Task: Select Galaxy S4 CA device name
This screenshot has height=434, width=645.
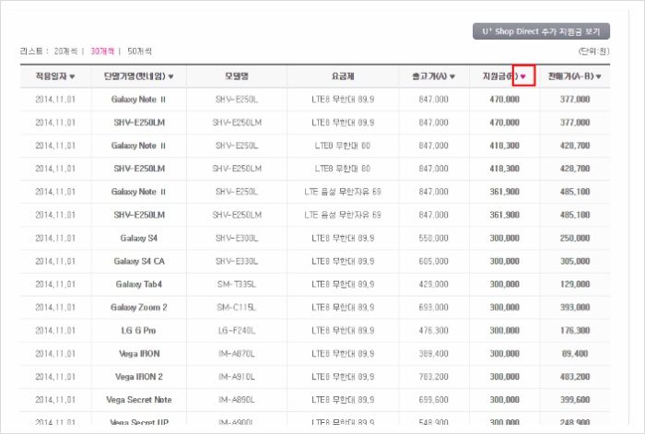Action: [x=139, y=261]
